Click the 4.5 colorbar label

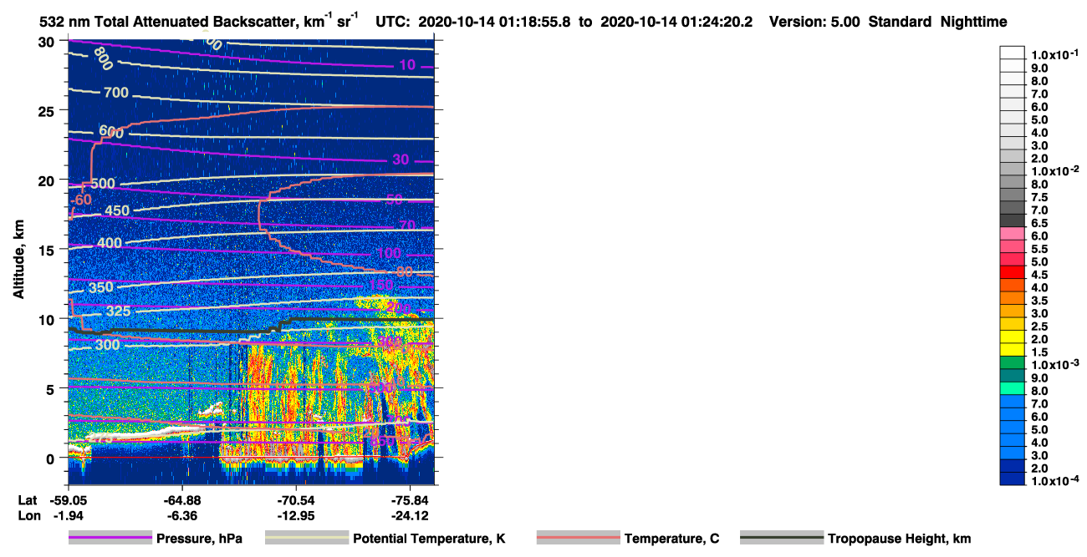(x=1039, y=275)
